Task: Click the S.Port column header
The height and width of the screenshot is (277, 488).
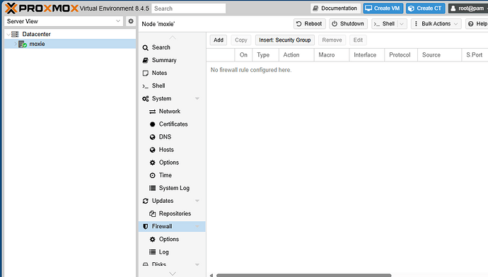Action: click(475, 55)
